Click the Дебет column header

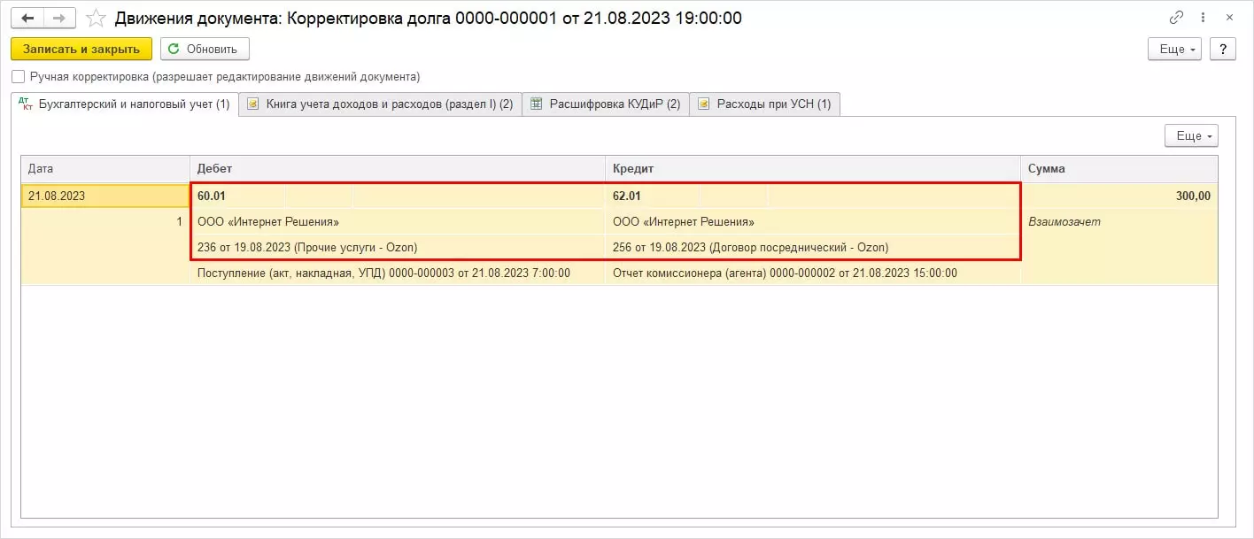point(398,168)
